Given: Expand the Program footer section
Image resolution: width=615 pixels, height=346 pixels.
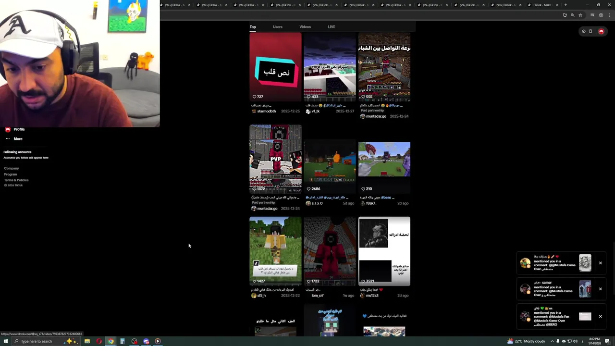Looking at the screenshot, I should pyautogui.click(x=11, y=174).
